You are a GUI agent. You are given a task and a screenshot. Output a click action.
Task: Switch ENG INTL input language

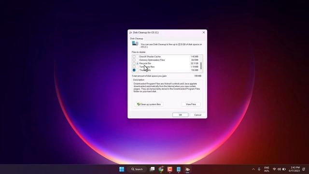[x=267, y=169]
